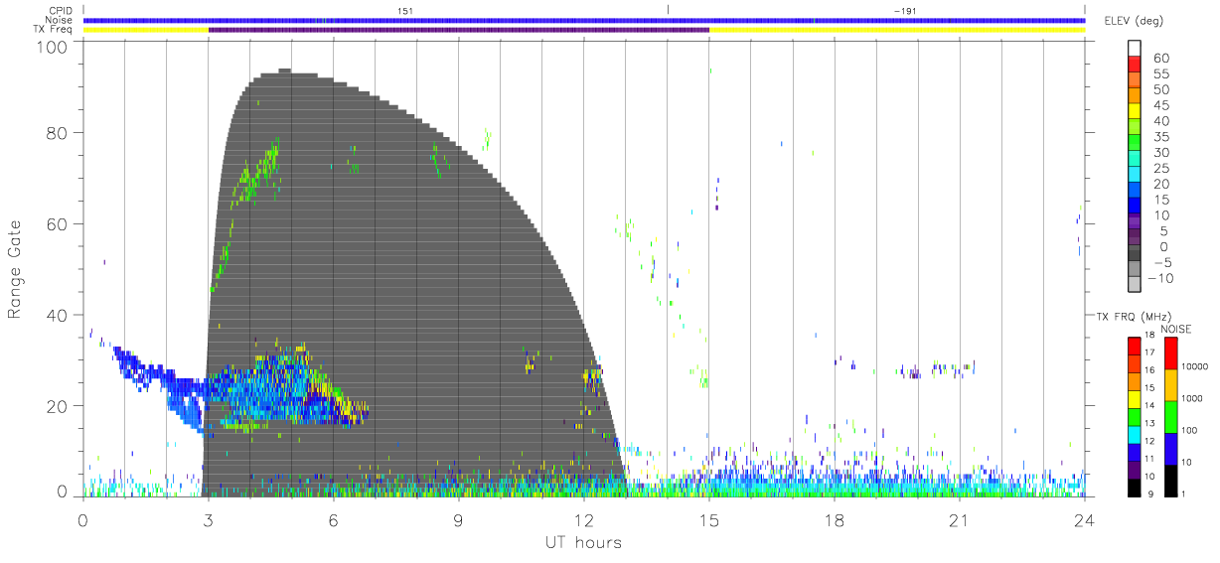This screenshot has height=563, width=1220.
Task: Click the 24 tick on UT hours axis
Action: (1085, 519)
